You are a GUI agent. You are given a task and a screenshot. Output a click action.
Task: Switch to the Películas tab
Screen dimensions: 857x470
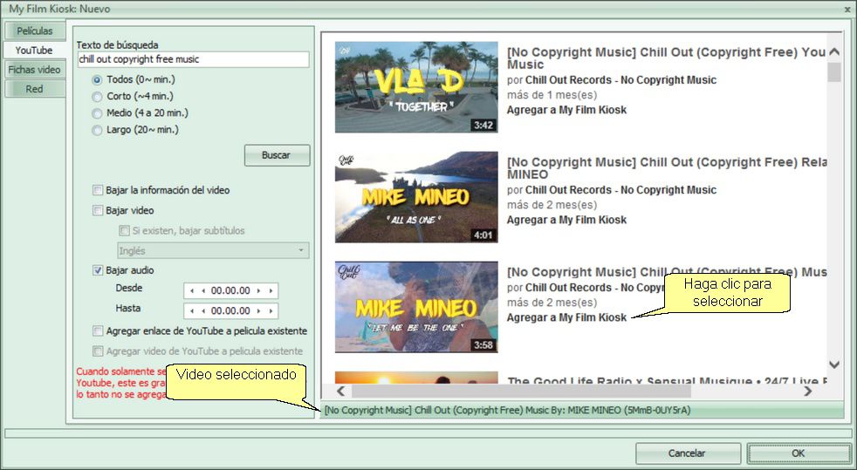click(x=34, y=31)
